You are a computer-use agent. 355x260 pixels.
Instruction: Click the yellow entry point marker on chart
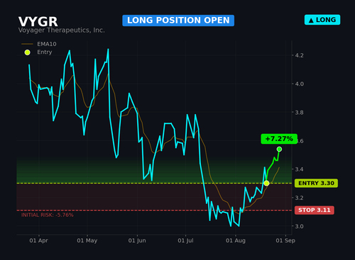click(266, 183)
